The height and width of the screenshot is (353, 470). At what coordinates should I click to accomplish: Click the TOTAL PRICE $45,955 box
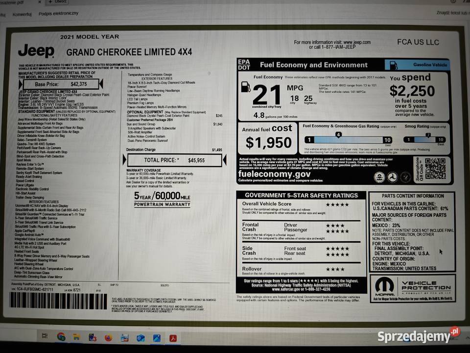pyautogui.click(x=174, y=160)
